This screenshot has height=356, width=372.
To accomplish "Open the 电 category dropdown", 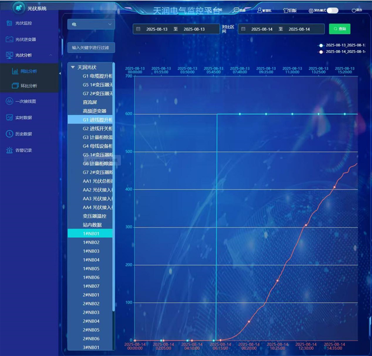I will (91, 24).
